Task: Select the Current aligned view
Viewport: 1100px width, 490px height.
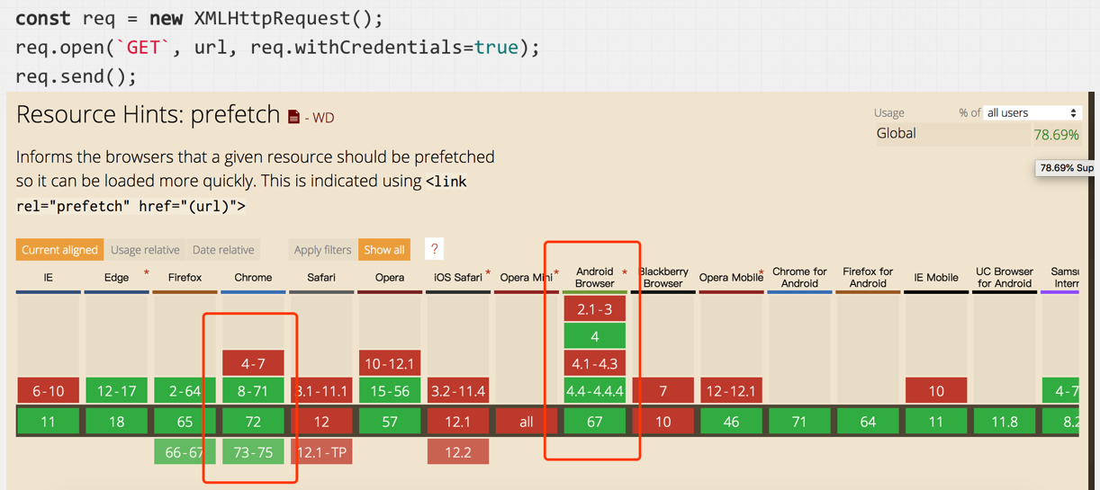Action: tap(59, 250)
